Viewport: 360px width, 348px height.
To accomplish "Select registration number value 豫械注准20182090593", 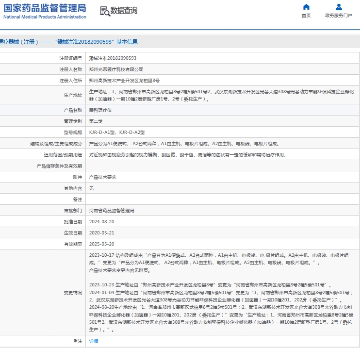I will (113, 58).
